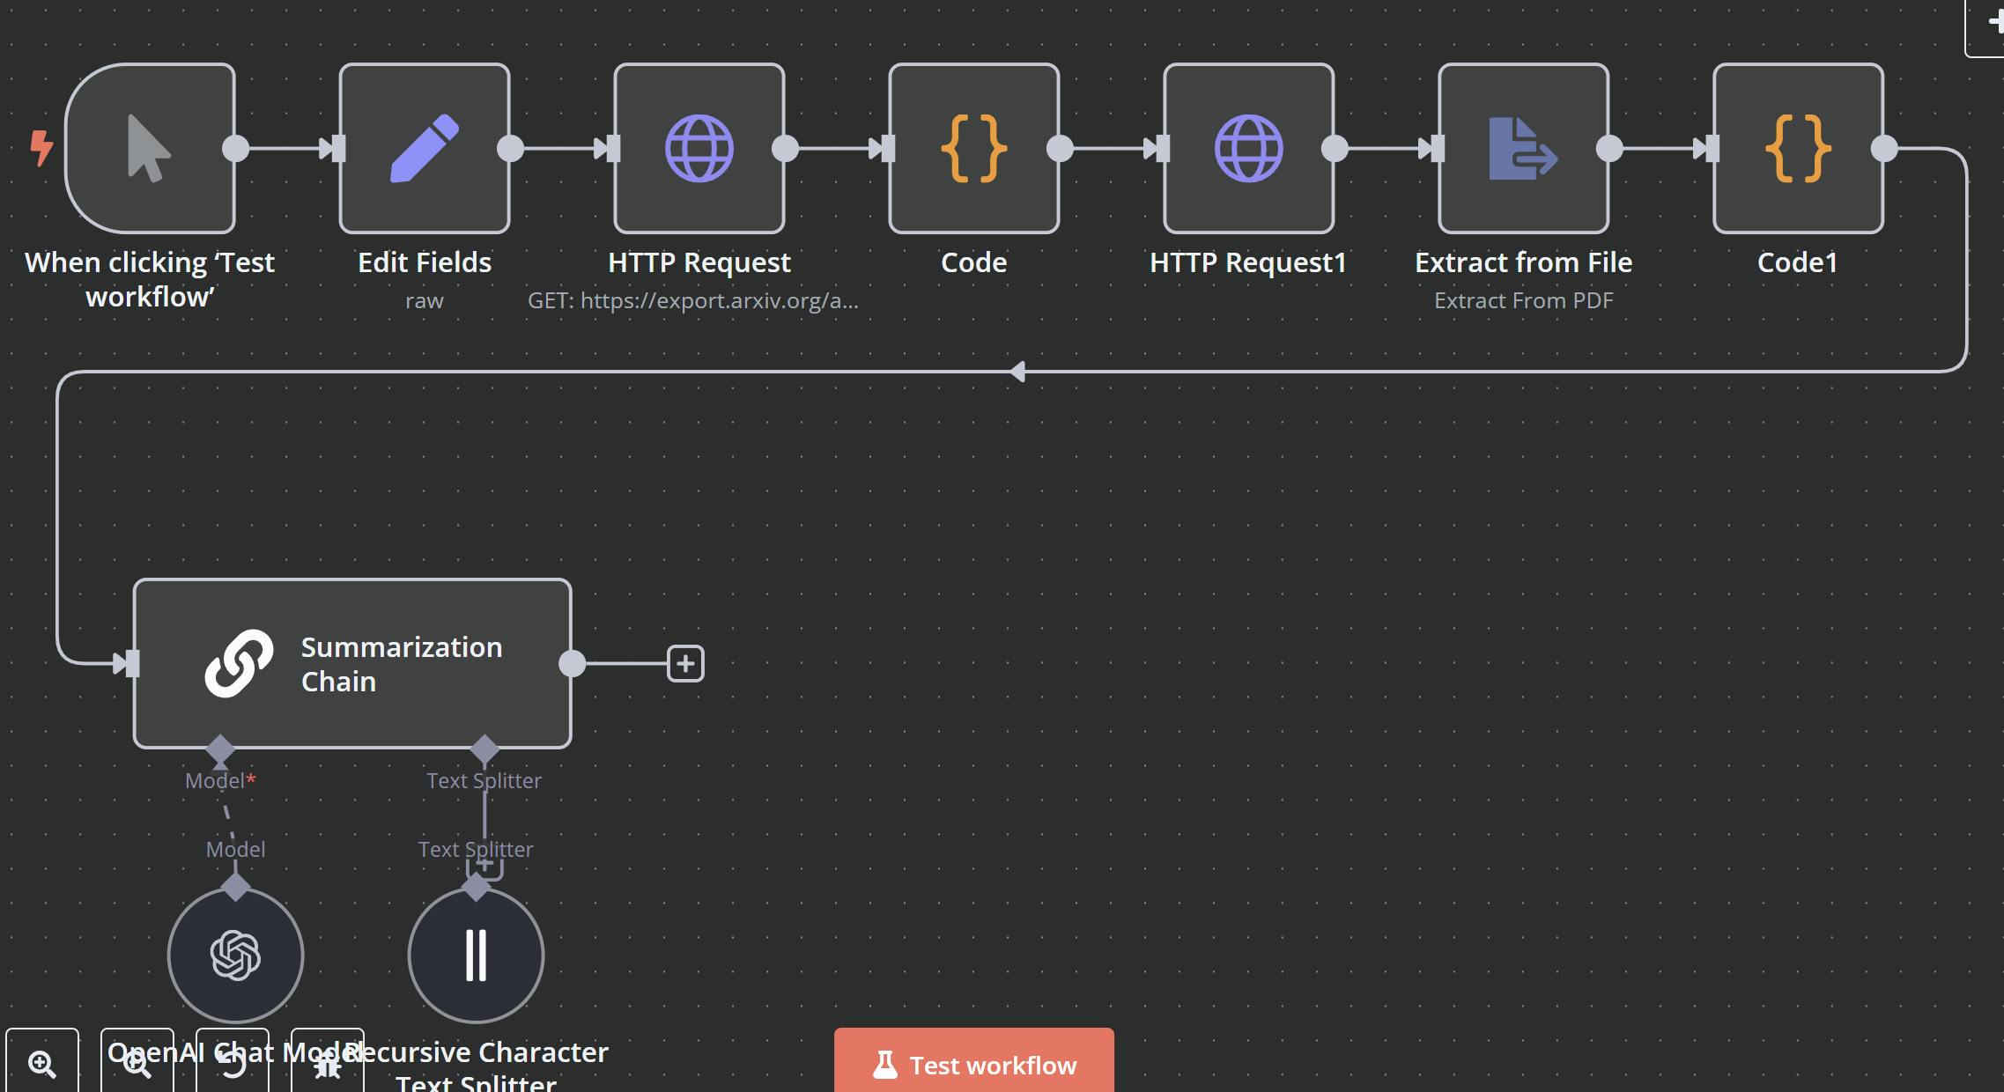Image resolution: width=2004 pixels, height=1092 pixels.
Task: Click the 'Model*' label under Summarization Chain
Action: coord(220,781)
